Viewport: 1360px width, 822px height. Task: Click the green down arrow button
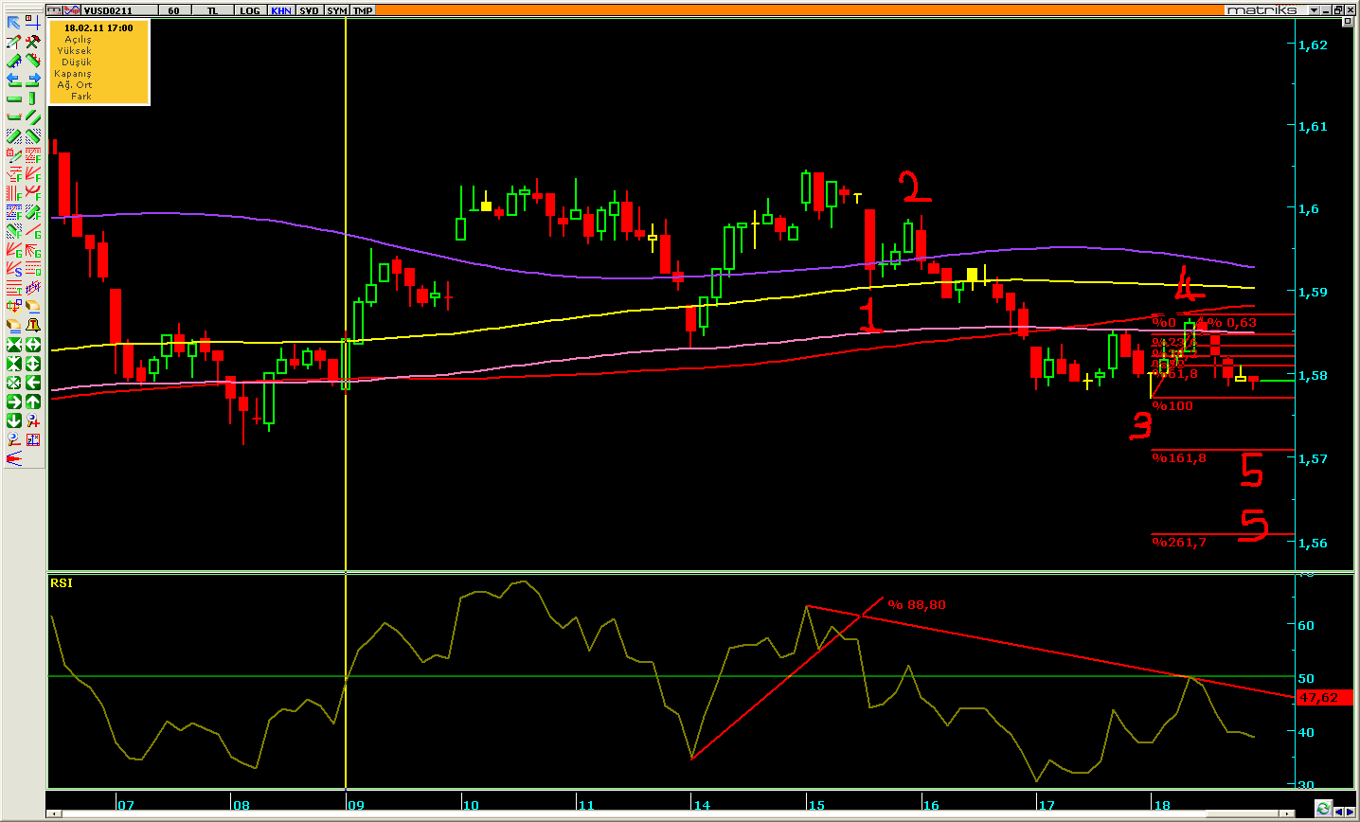click(x=14, y=420)
